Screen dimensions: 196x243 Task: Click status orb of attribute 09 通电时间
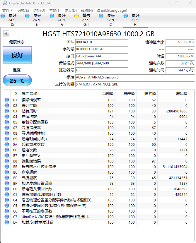[7, 139]
